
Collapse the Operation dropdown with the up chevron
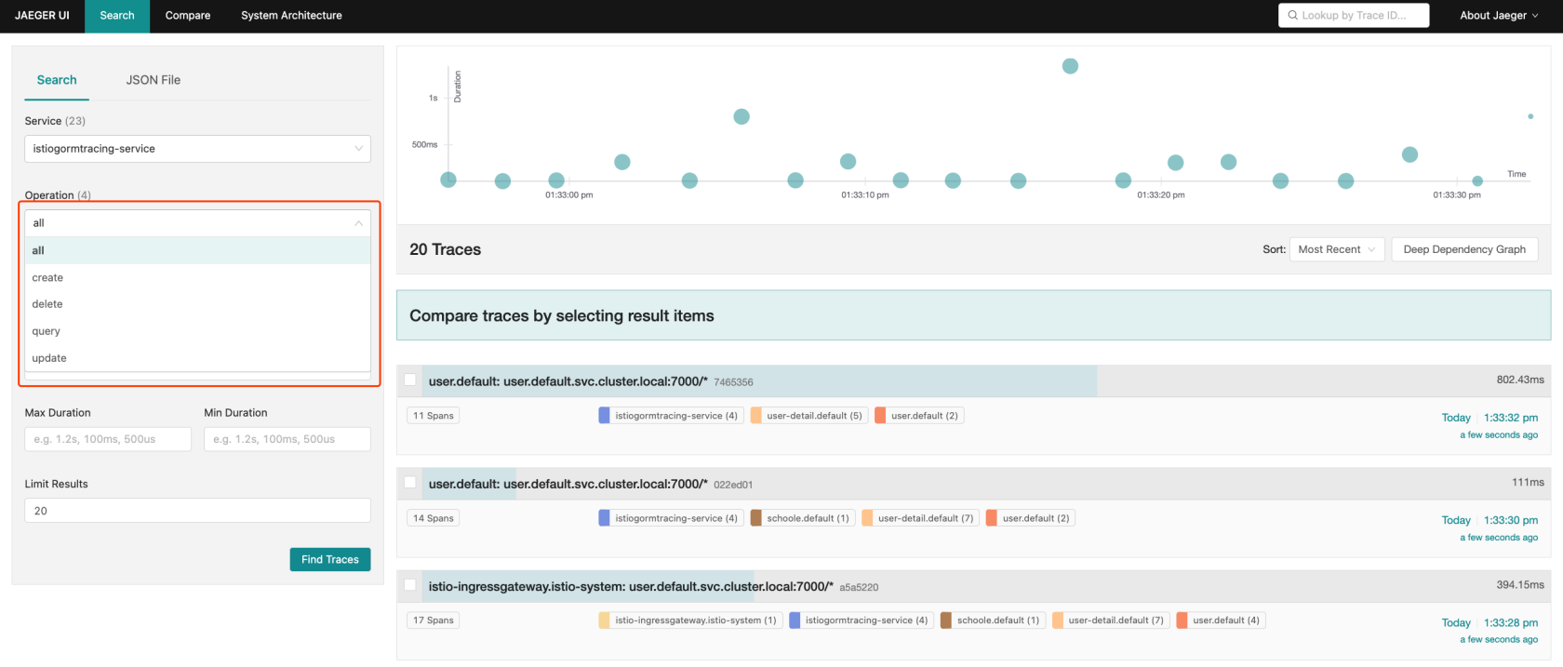coord(358,223)
